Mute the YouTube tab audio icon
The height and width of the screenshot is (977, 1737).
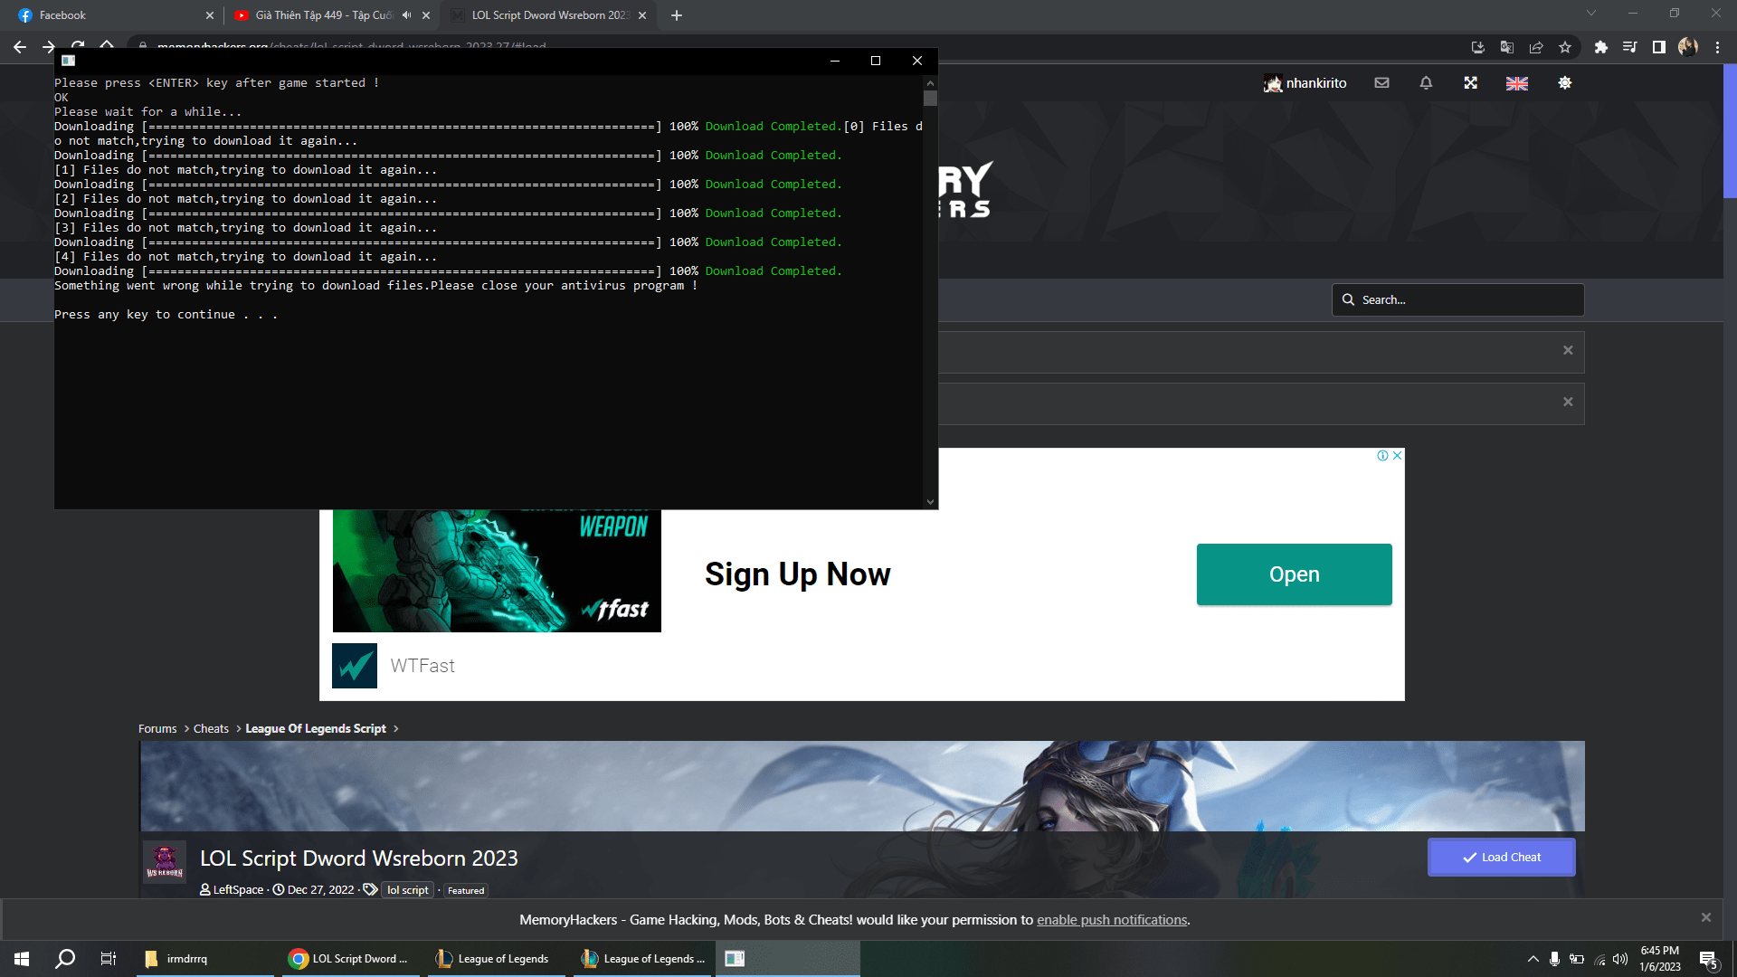[x=407, y=15]
